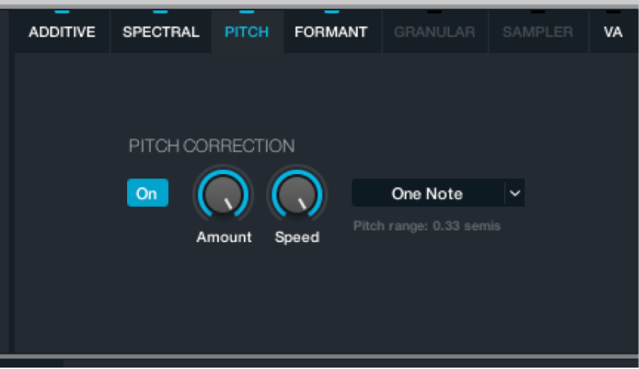Open the One Note pop-up menu
The height and width of the screenshot is (369, 639).
coord(427,194)
